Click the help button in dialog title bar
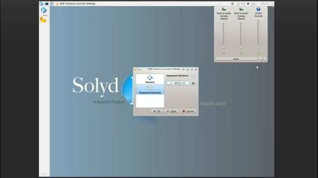 (183, 69)
